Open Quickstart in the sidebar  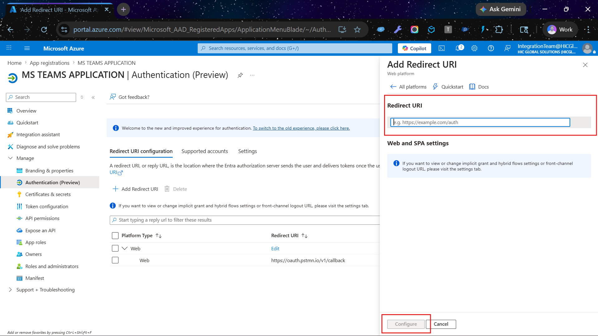point(27,122)
